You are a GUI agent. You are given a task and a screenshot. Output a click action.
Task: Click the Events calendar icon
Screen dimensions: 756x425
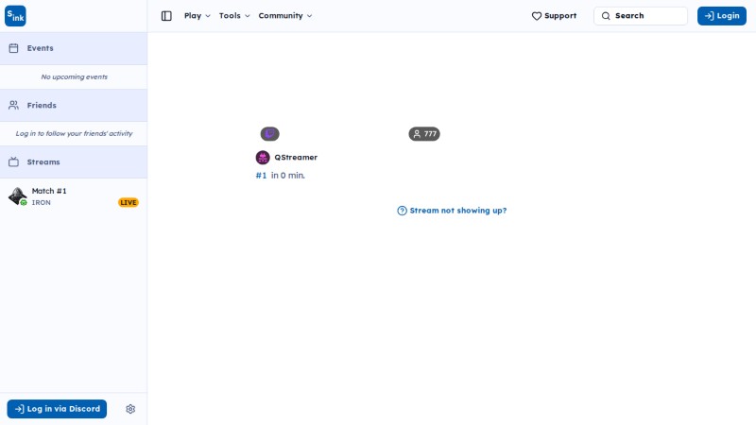coord(13,48)
